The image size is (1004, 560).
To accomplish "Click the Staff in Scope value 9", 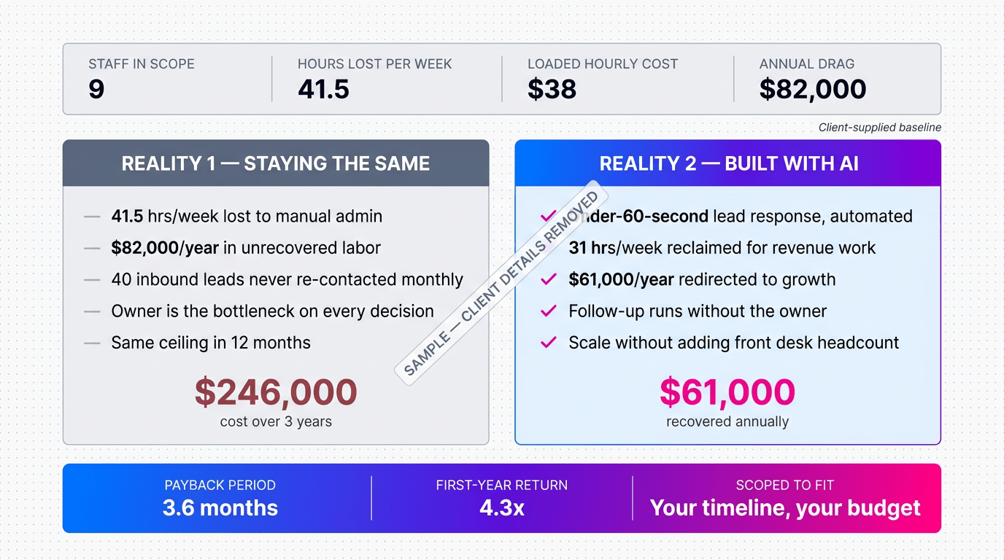I will [x=96, y=89].
